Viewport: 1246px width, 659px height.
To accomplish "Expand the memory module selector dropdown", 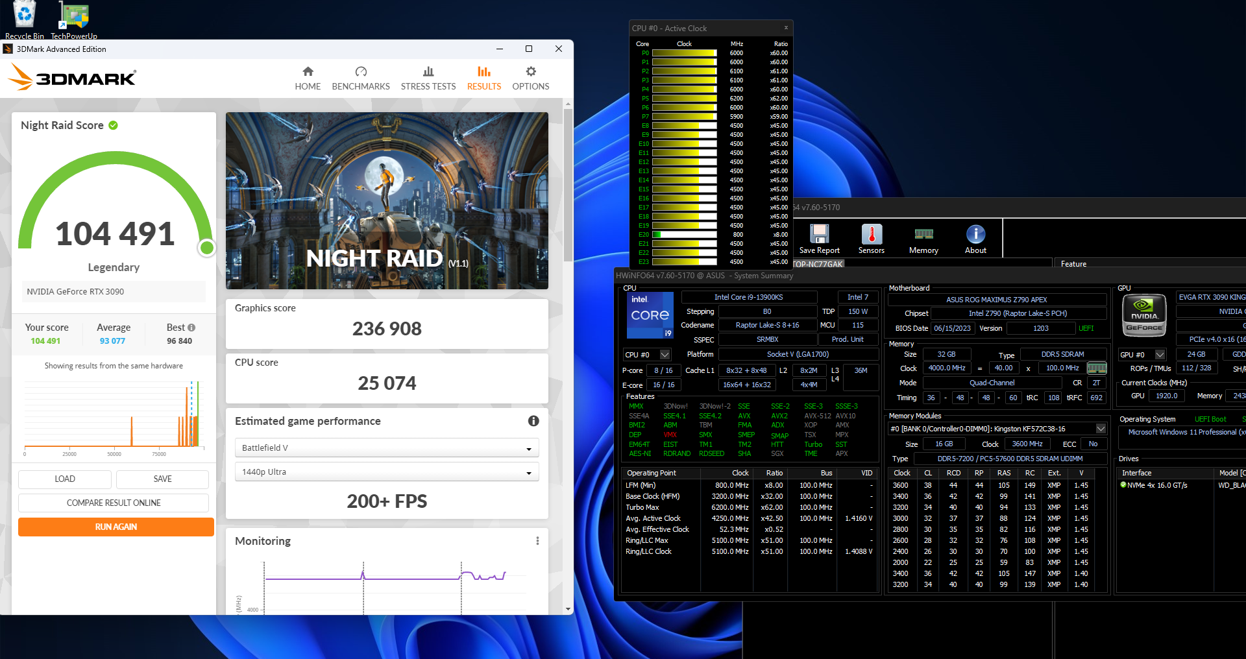I will point(1101,429).
